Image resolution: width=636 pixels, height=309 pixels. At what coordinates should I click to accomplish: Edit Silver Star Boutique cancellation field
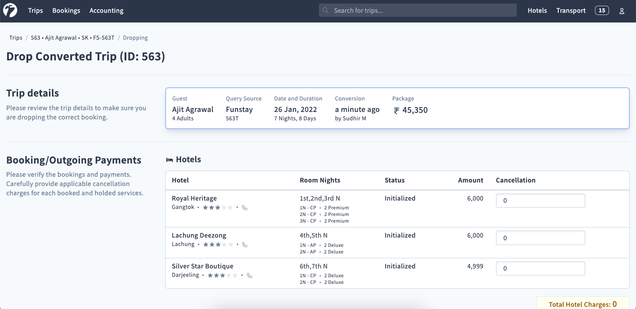tap(540, 268)
